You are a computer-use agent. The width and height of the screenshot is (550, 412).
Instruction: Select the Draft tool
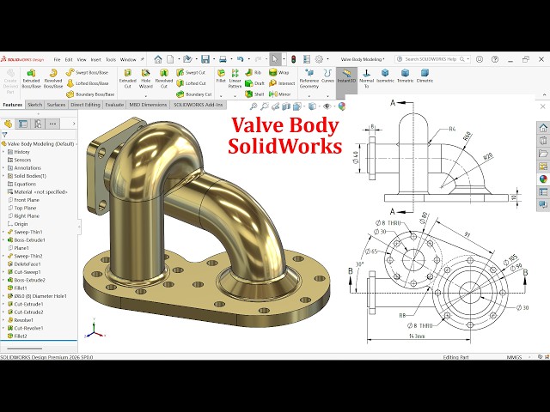pos(254,83)
